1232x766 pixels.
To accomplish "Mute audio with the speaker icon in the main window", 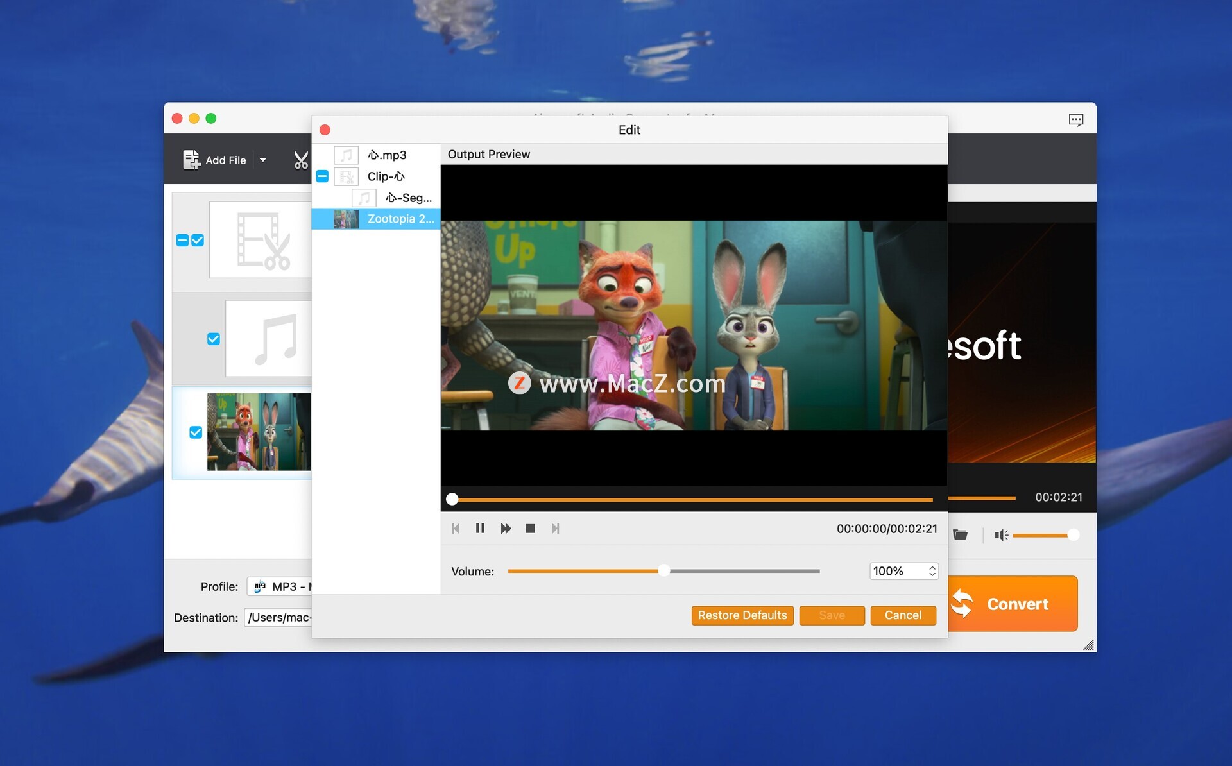I will [1001, 534].
